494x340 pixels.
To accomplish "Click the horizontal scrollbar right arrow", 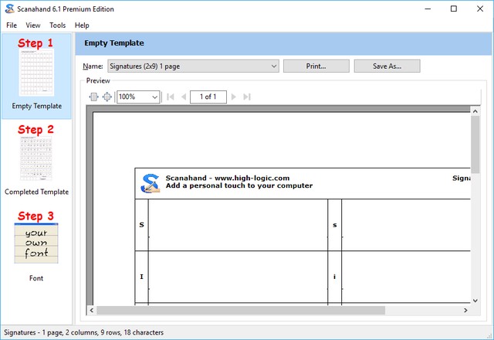I will click(x=465, y=311).
